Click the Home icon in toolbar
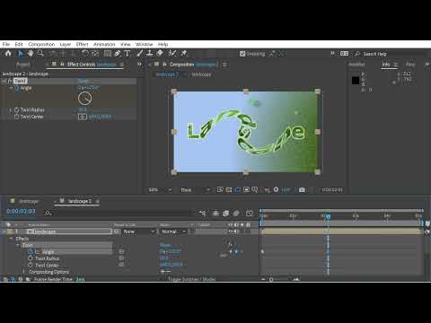Image resolution: width=431 pixels, height=323 pixels. tap(8, 54)
